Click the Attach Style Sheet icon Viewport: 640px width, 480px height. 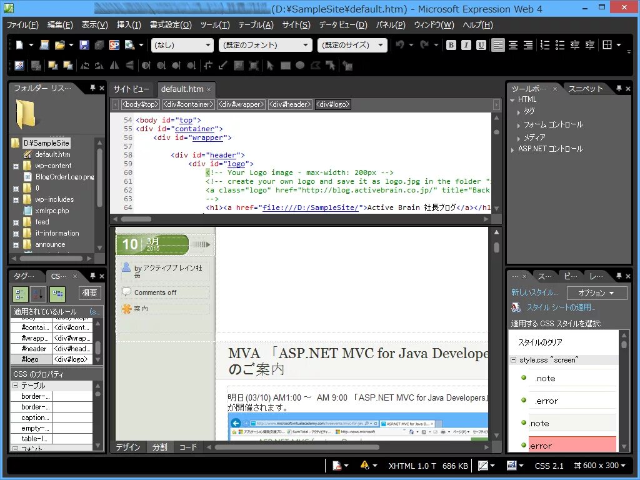pyautogui.click(x=516, y=307)
